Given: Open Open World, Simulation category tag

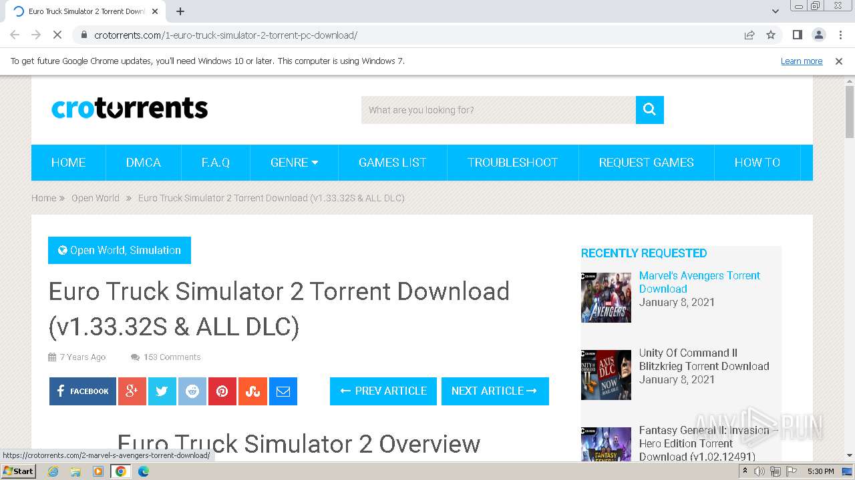Looking at the screenshot, I should click(x=120, y=250).
